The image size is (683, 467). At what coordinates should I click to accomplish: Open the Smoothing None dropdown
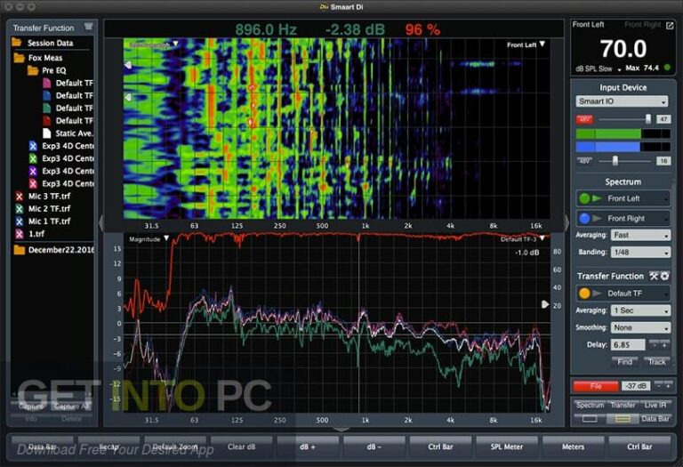coord(640,327)
